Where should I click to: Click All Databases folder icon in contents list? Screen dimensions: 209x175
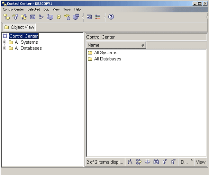point(90,59)
